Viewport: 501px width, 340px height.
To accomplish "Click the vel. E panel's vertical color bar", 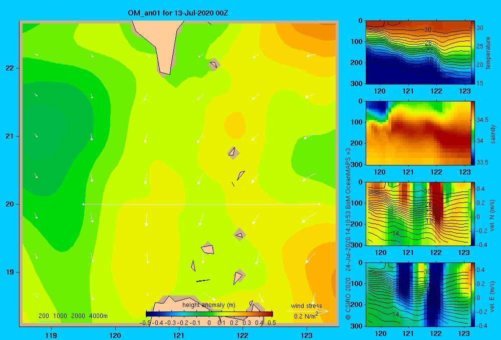I will 473,294.
